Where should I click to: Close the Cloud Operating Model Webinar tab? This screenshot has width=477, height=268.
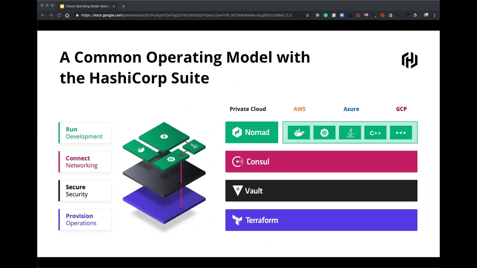click(x=114, y=6)
